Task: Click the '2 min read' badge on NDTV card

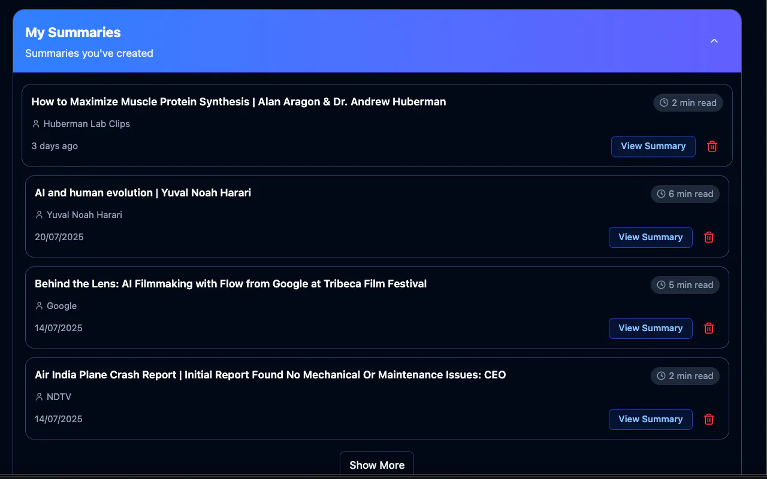Action: tap(685, 376)
